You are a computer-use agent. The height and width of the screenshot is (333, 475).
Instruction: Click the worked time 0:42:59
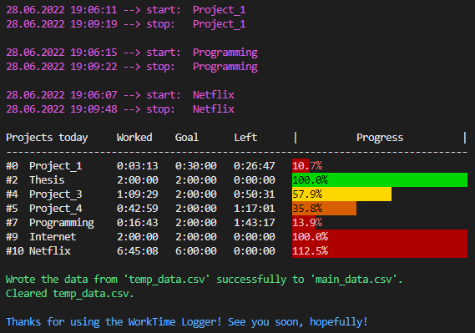[x=138, y=209]
